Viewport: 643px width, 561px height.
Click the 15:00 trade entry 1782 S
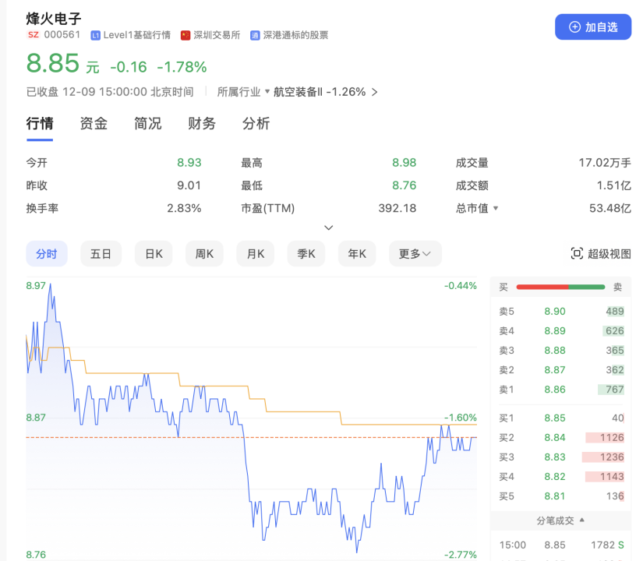(x=561, y=545)
